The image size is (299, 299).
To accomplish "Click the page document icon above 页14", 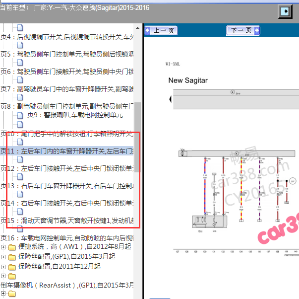I will pyautogui.click(x=20, y=194).
